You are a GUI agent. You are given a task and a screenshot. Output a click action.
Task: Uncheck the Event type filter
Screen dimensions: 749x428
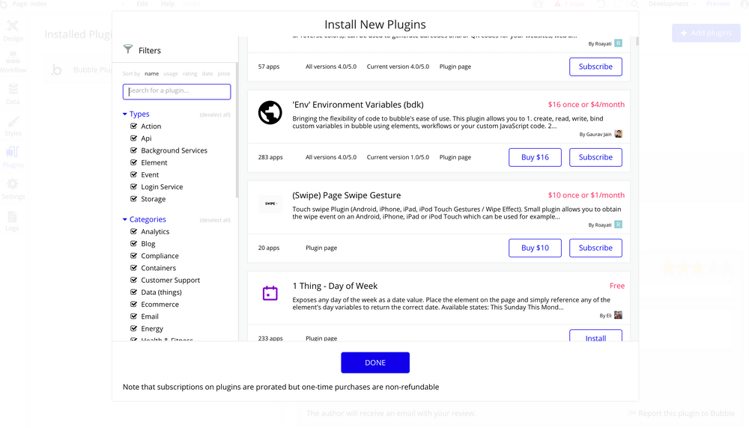click(x=134, y=174)
